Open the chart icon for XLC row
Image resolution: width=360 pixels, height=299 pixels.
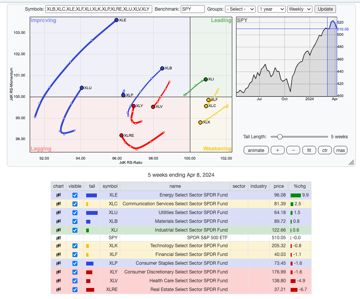[59, 204]
